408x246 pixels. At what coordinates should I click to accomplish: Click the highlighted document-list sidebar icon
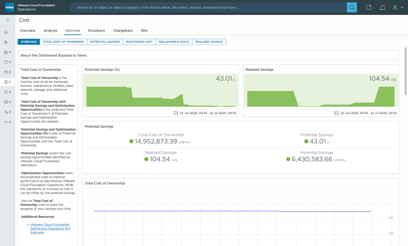[6, 82]
